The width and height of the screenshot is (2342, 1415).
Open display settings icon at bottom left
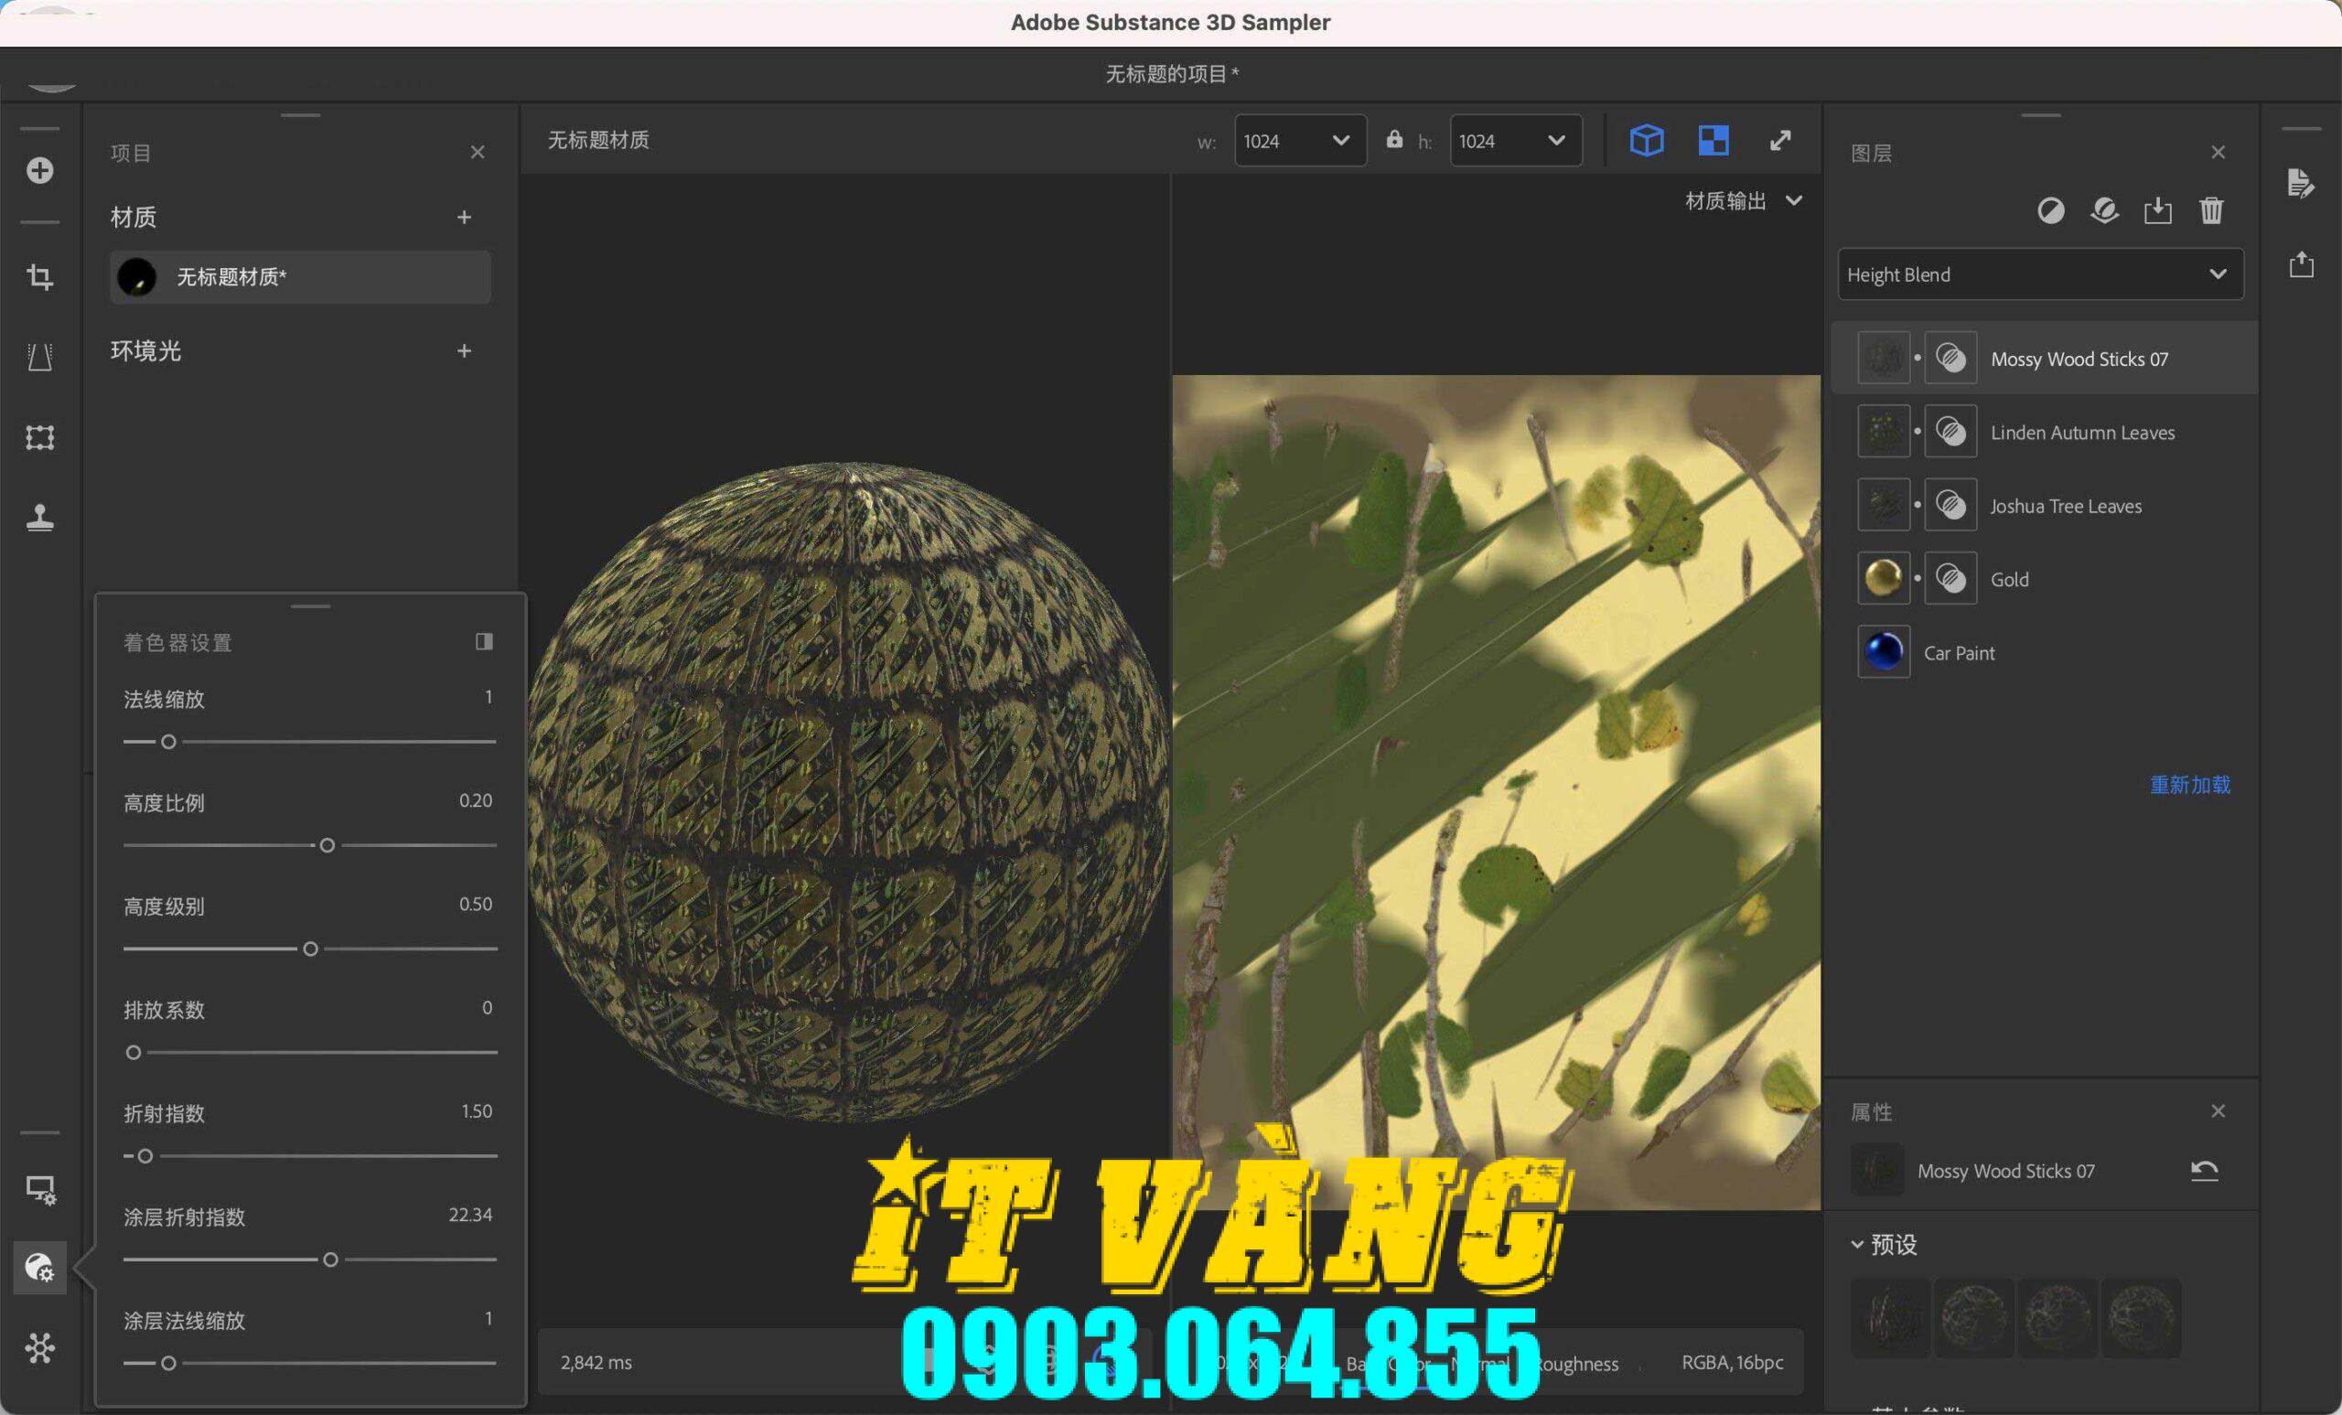pos(40,1190)
